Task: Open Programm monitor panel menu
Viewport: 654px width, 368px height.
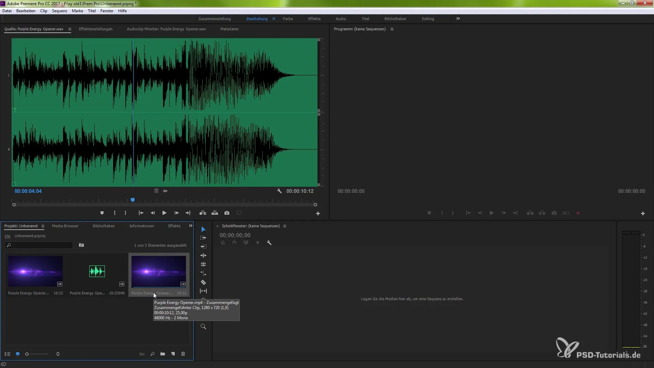Action: click(392, 29)
